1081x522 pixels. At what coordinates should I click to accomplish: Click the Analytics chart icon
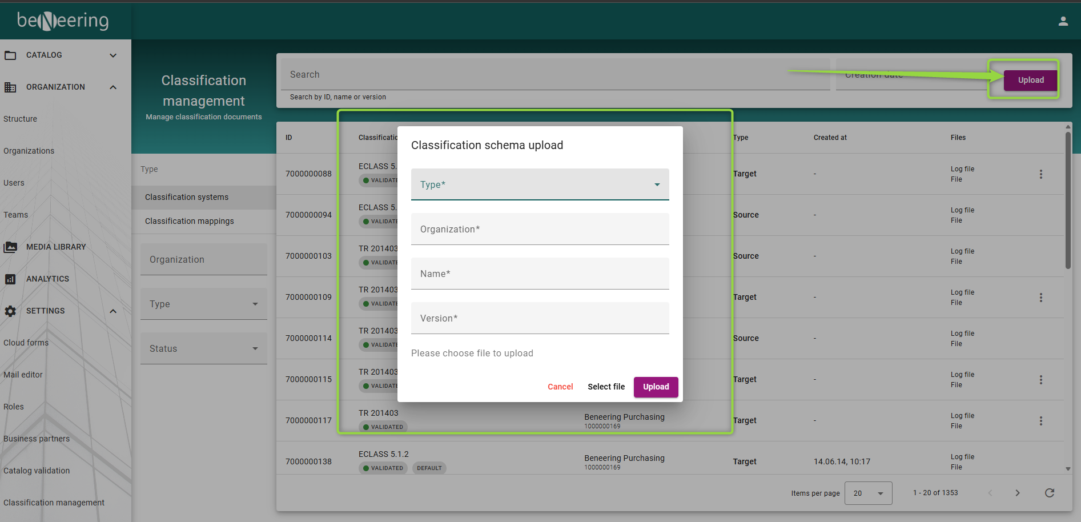point(10,279)
